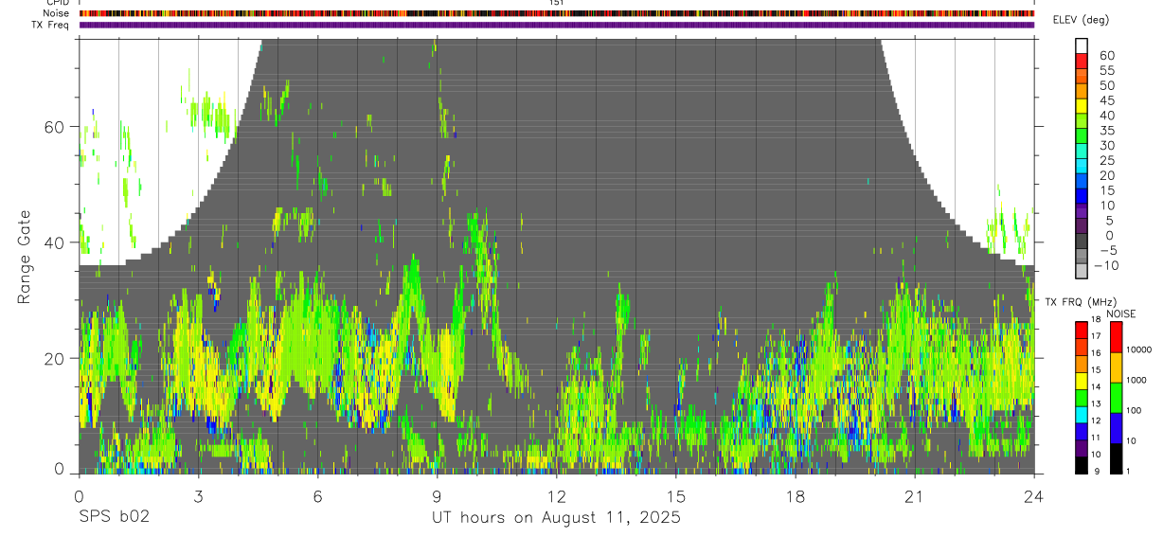The width and height of the screenshot is (1163, 537).
Task: Click x-axis tick label '12'
Action: pos(556,496)
